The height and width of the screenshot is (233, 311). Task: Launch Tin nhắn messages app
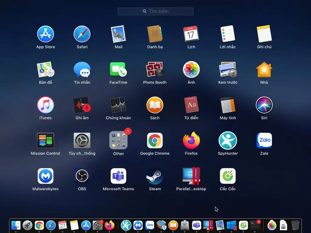coord(82,69)
